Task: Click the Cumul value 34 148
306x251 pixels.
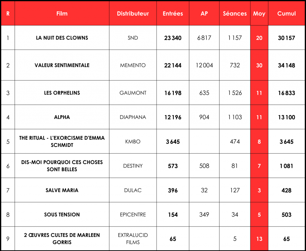Action: (286, 65)
